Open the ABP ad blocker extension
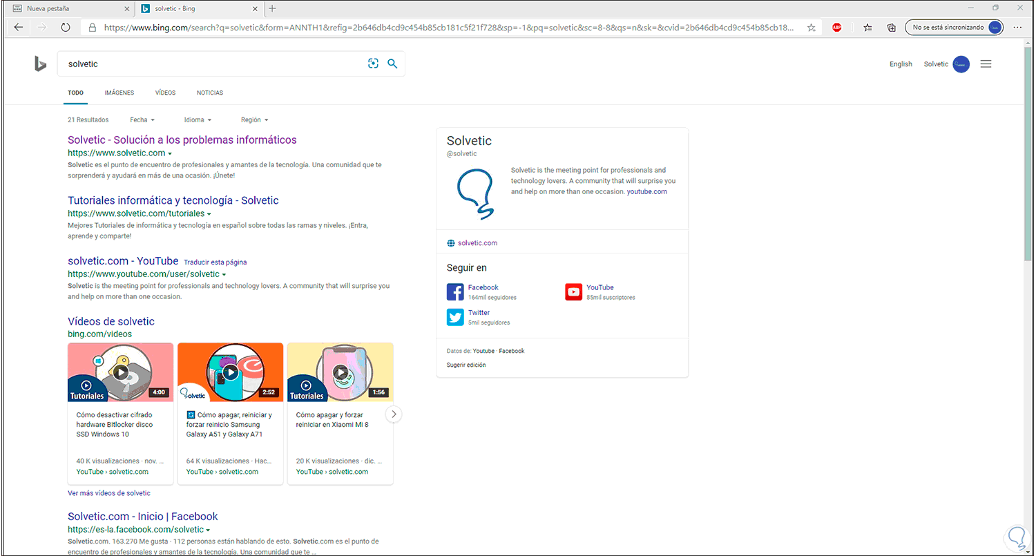The image size is (1036, 556). coord(836,28)
